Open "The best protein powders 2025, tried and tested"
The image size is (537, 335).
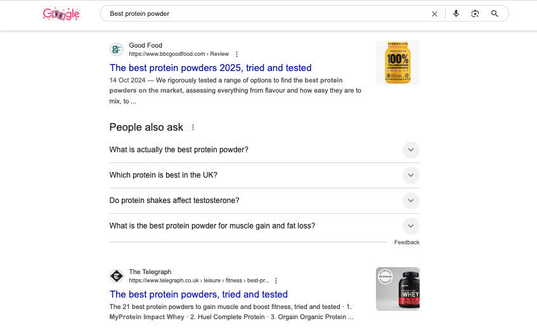(210, 68)
